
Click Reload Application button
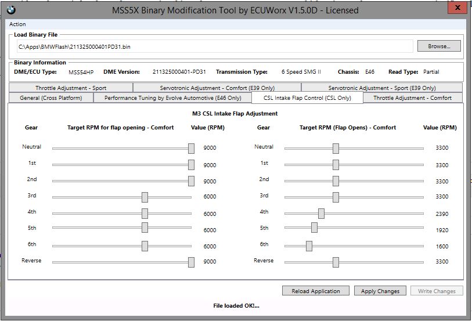click(x=315, y=291)
